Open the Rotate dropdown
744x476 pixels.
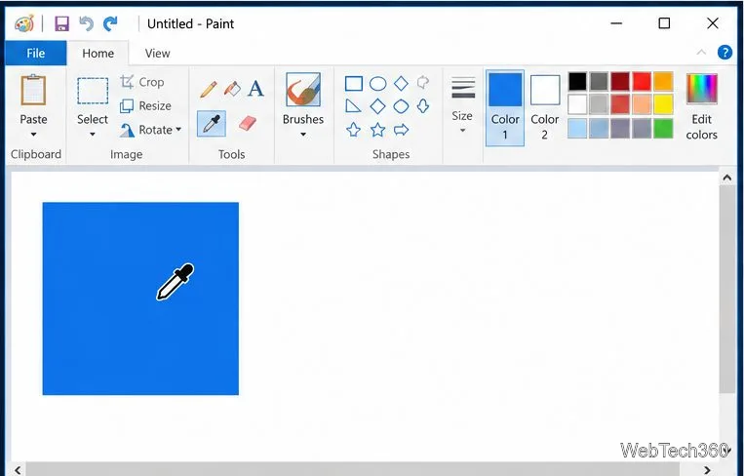click(178, 129)
